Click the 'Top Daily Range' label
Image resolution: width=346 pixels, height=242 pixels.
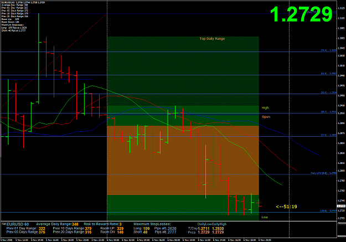212,39
